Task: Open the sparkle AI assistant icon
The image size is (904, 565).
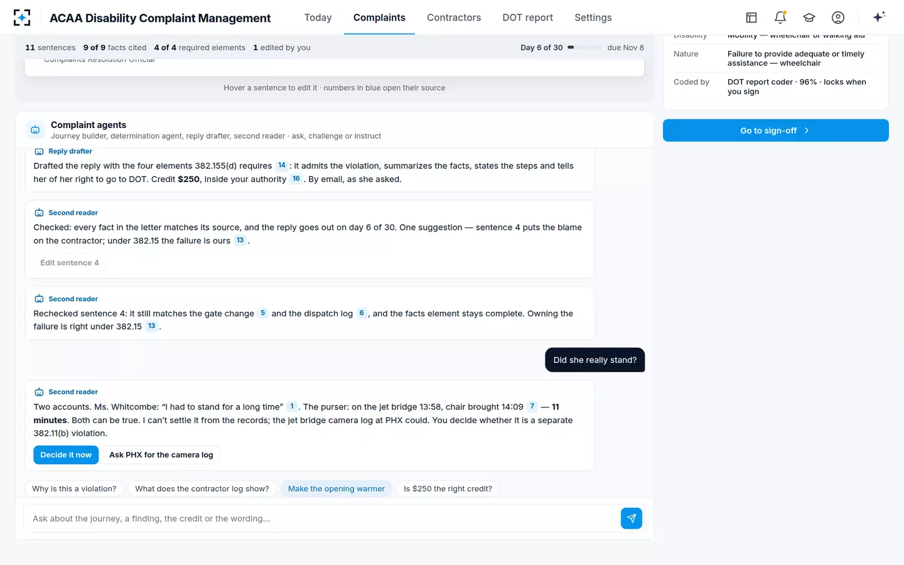Action: 879,17
